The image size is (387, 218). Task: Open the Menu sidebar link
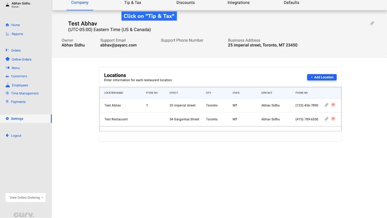click(x=16, y=68)
